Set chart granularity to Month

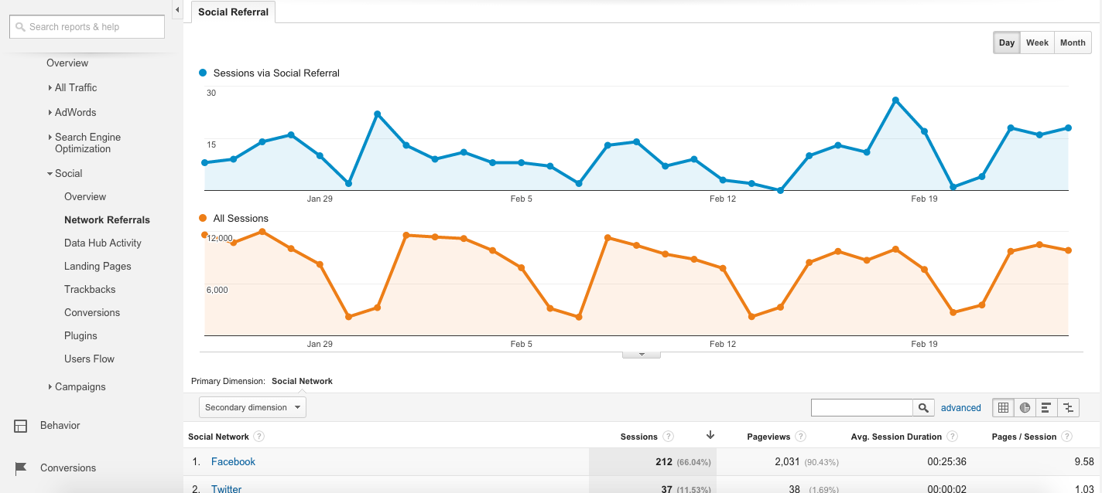1073,42
